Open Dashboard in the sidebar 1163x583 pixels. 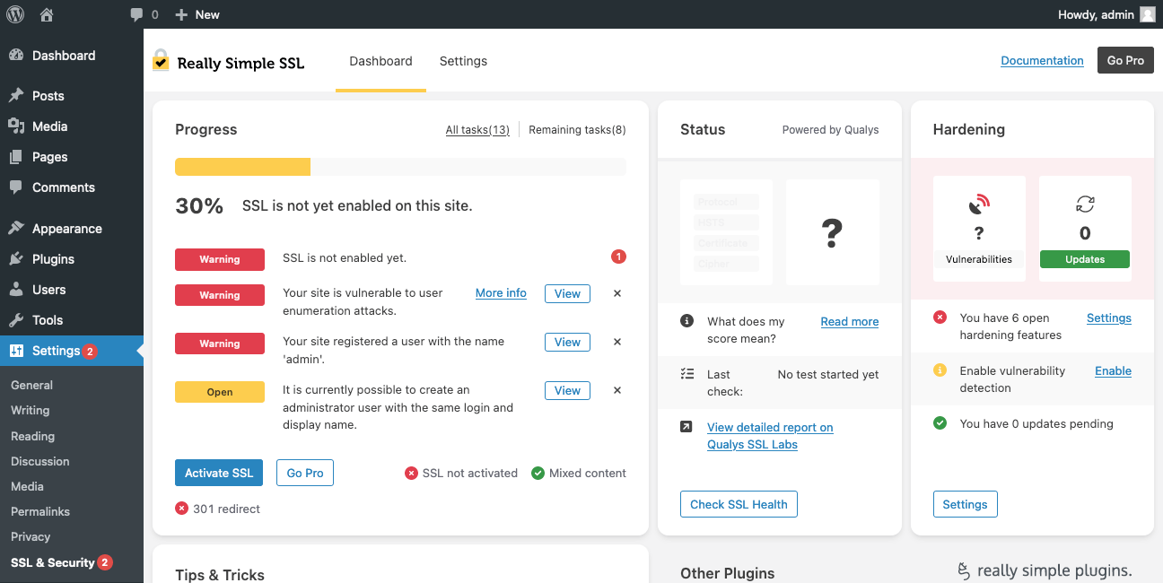tap(72, 56)
